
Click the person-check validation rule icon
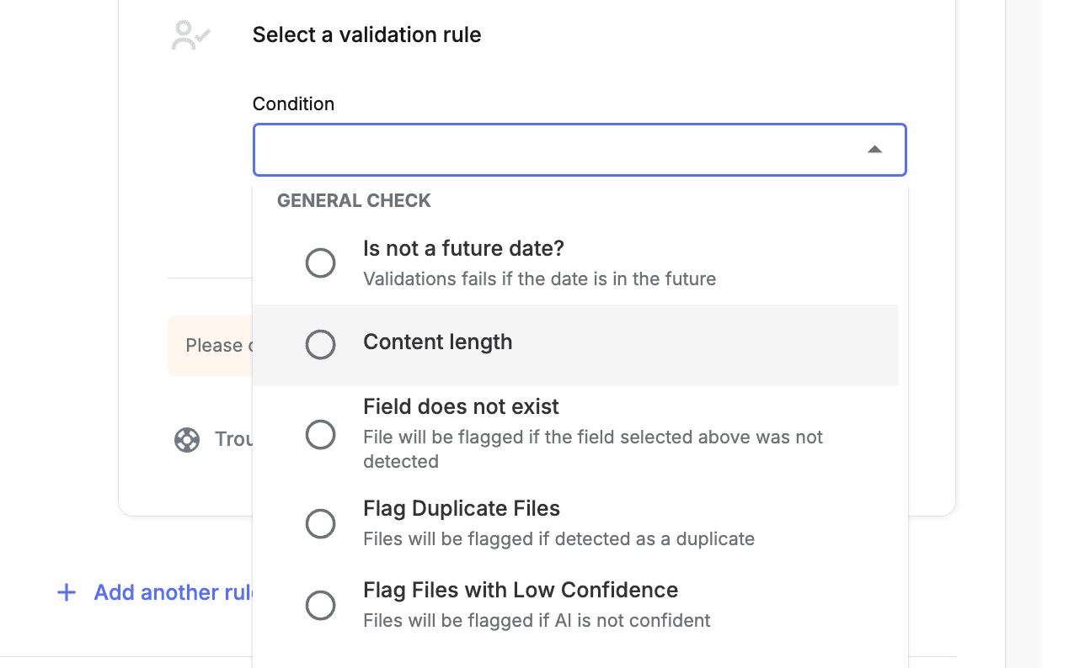[x=189, y=35]
